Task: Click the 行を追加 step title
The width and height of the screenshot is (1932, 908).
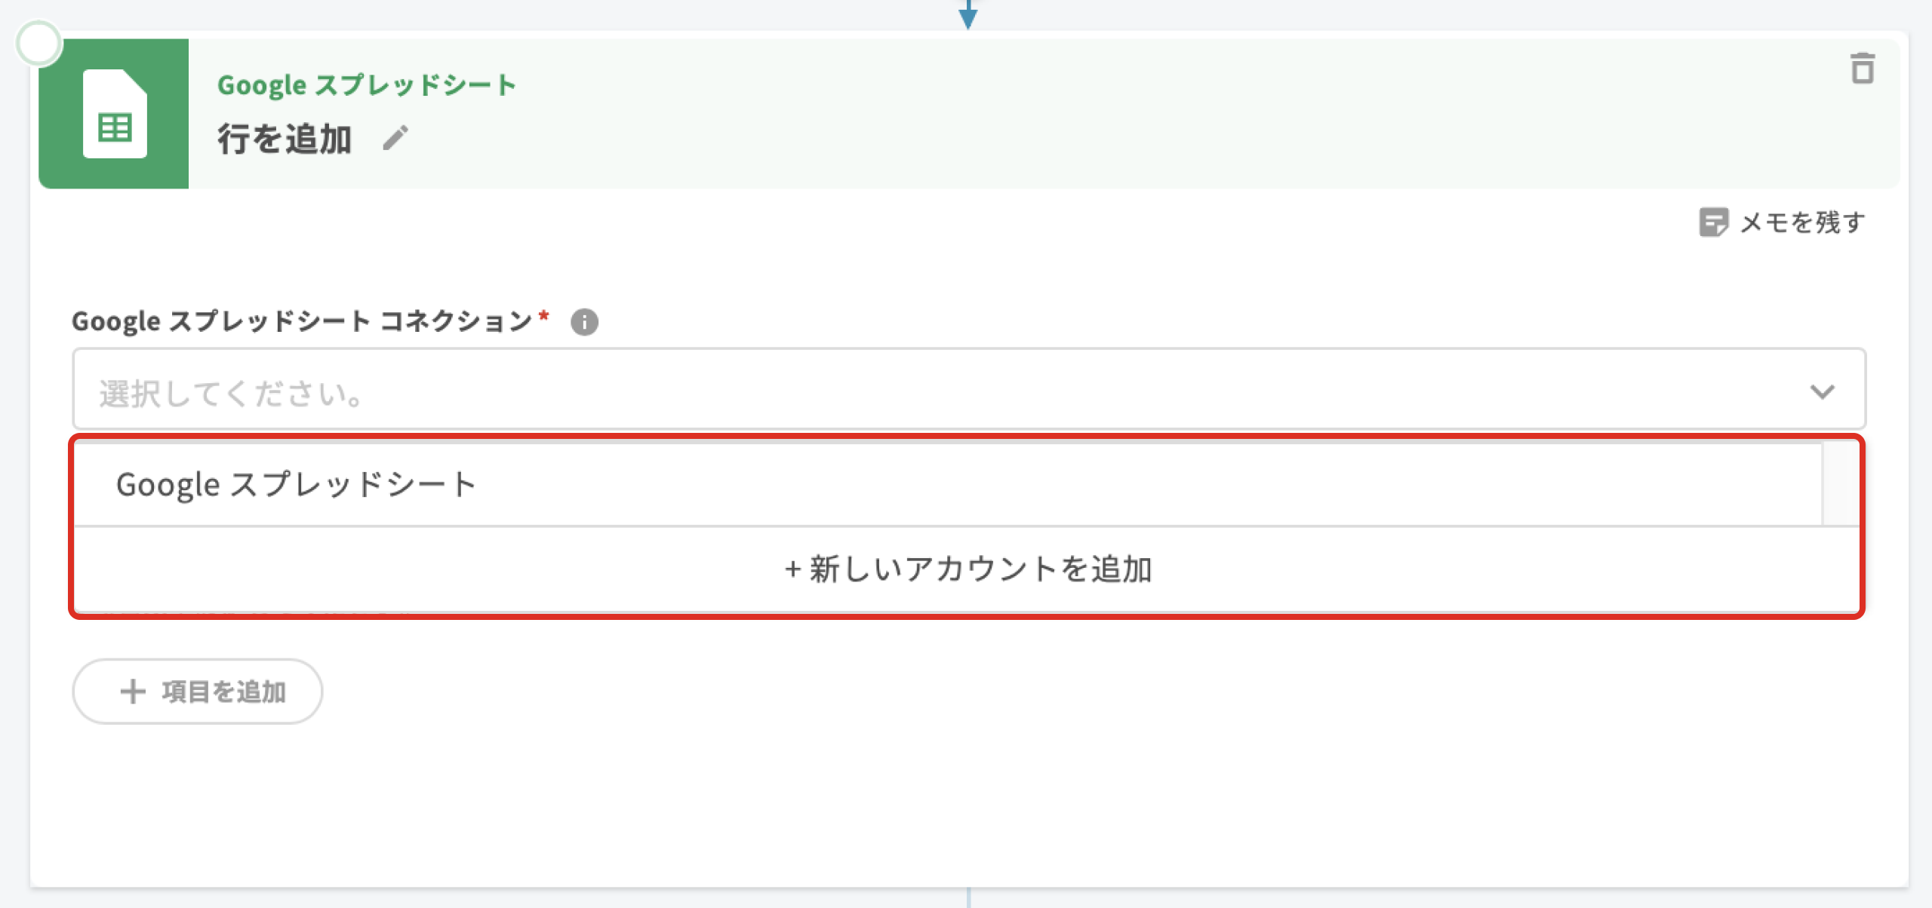Action: (285, 140)
